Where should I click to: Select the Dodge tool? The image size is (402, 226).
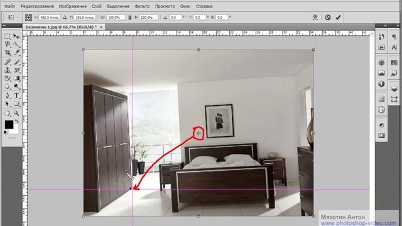(x=16, y=87)
